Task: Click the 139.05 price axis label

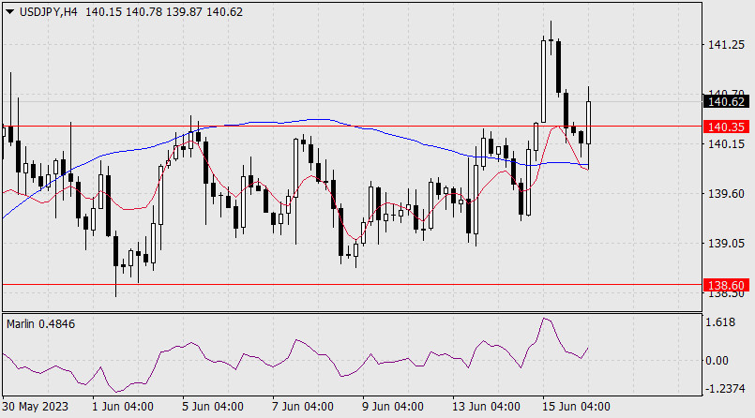Action: pyautogui.click(x=726, y=243)
